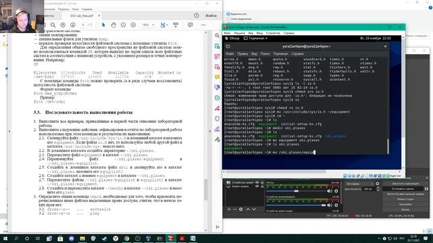Click the read mode scrolling icon
Image resolution: width=433 pixels, height=243 pixels.
(176, 25)
